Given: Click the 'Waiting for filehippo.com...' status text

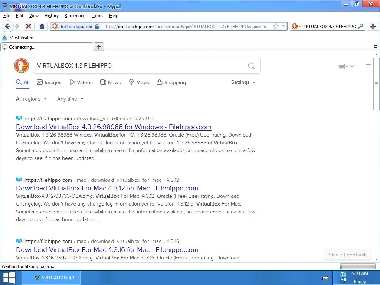Looking at the screenshot, I should pyautogui.click(x=28, y=266).
